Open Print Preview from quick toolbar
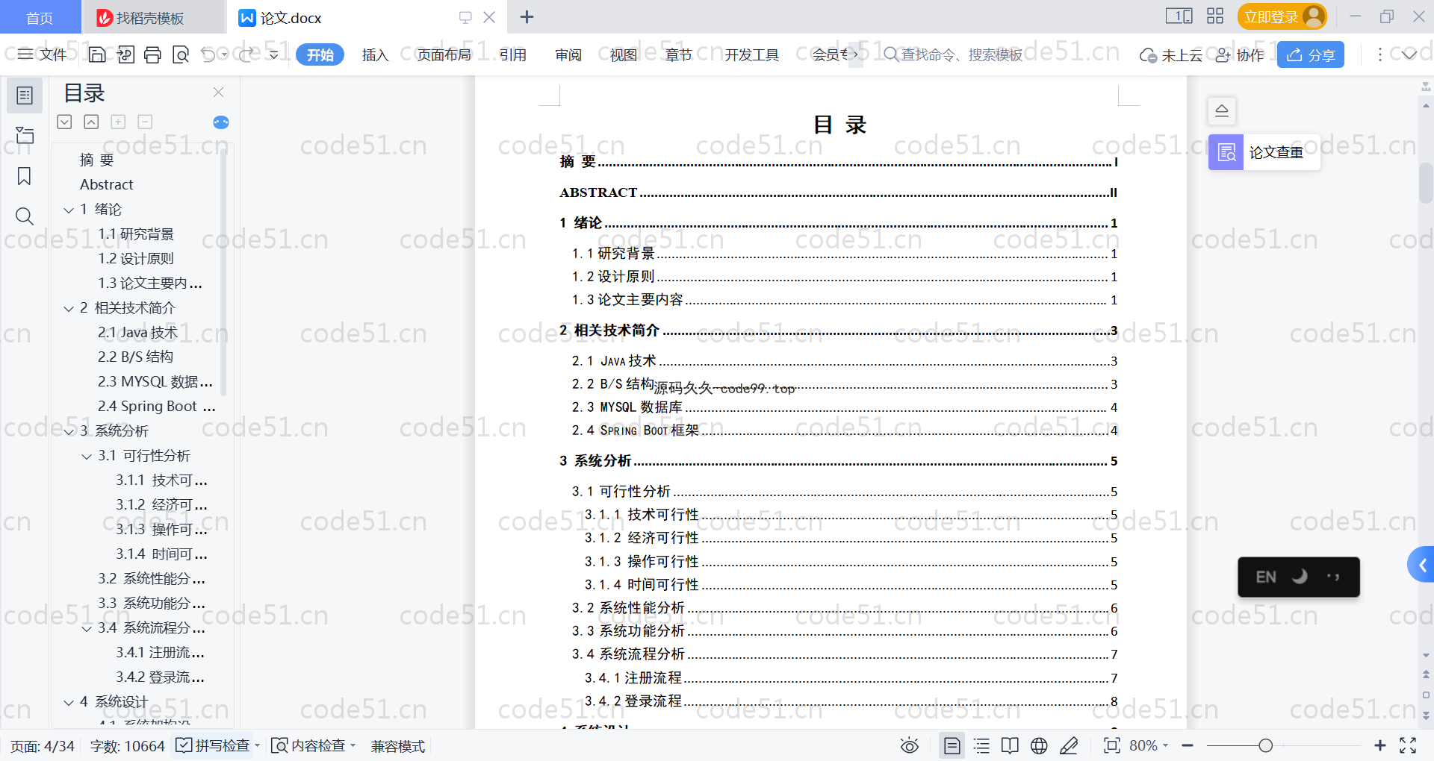Viewport: 1434px width, 761px height. pos(181,54)
